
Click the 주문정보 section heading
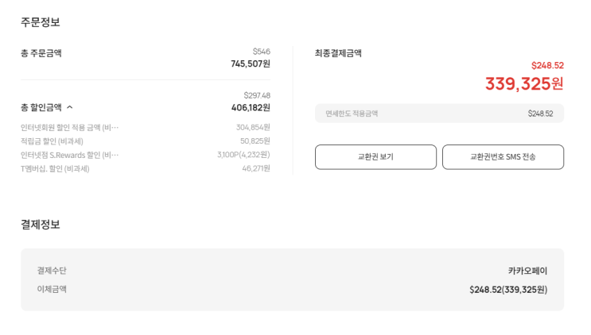(x=41, y=22)
